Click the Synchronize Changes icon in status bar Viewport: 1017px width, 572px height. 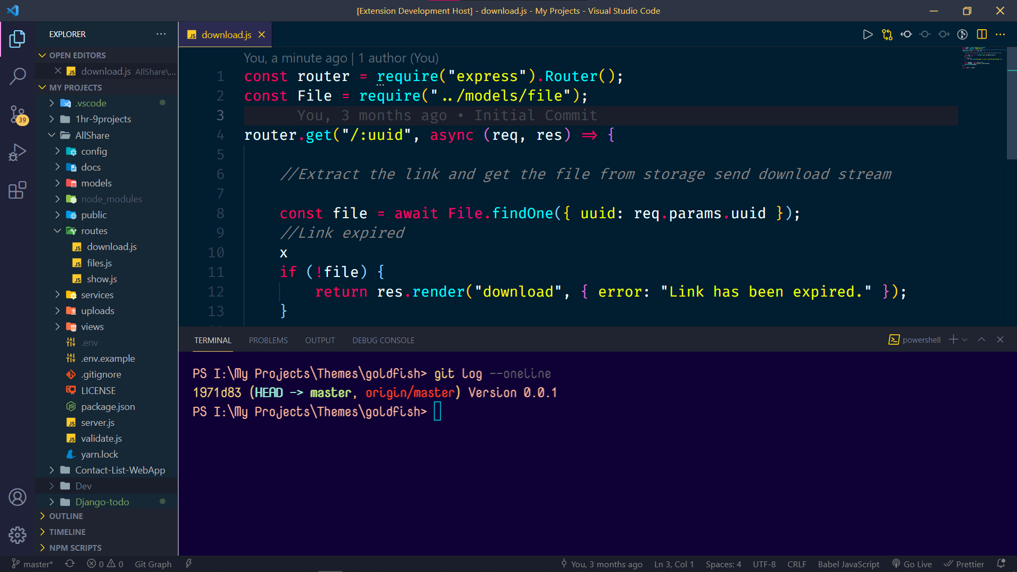pyautogui.click(x=70, y=564)
